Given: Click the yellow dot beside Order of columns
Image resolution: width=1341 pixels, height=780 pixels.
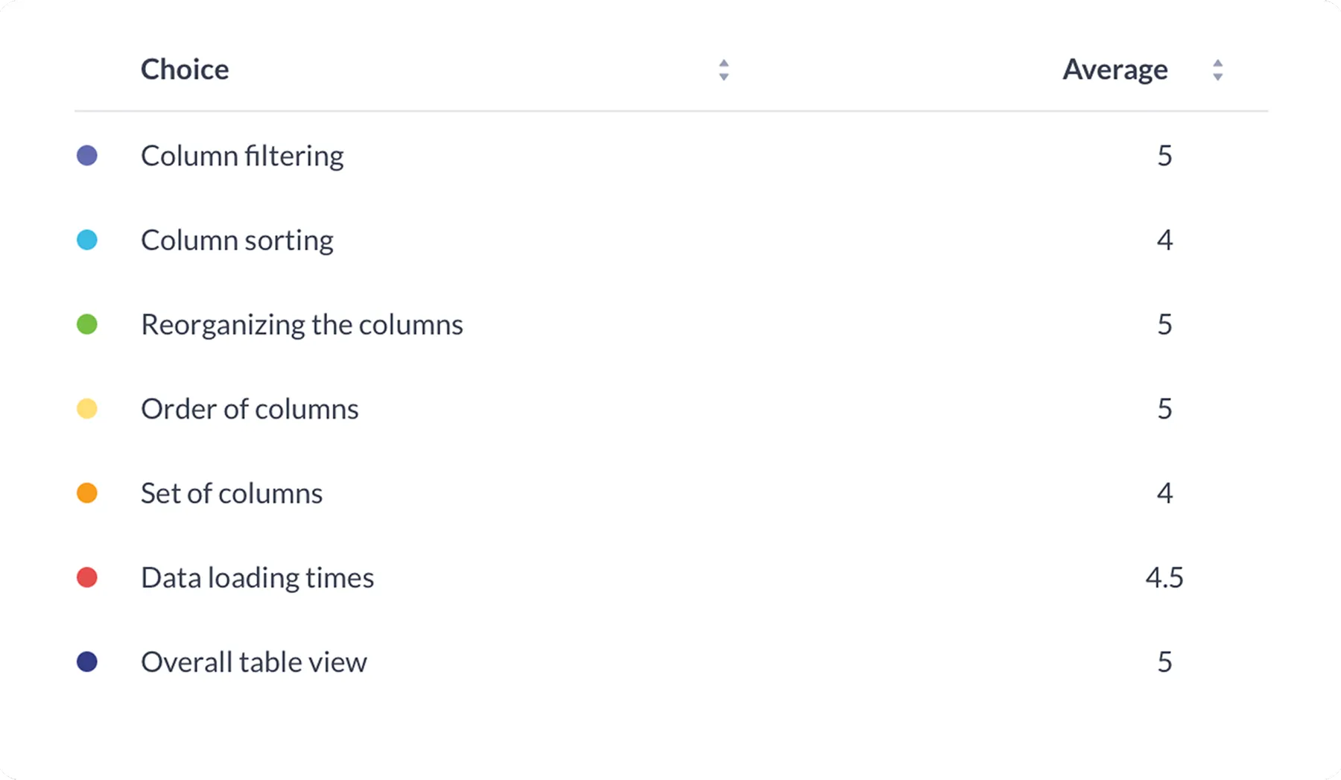Looking at the screenshot, I should [x=86, y=408].
